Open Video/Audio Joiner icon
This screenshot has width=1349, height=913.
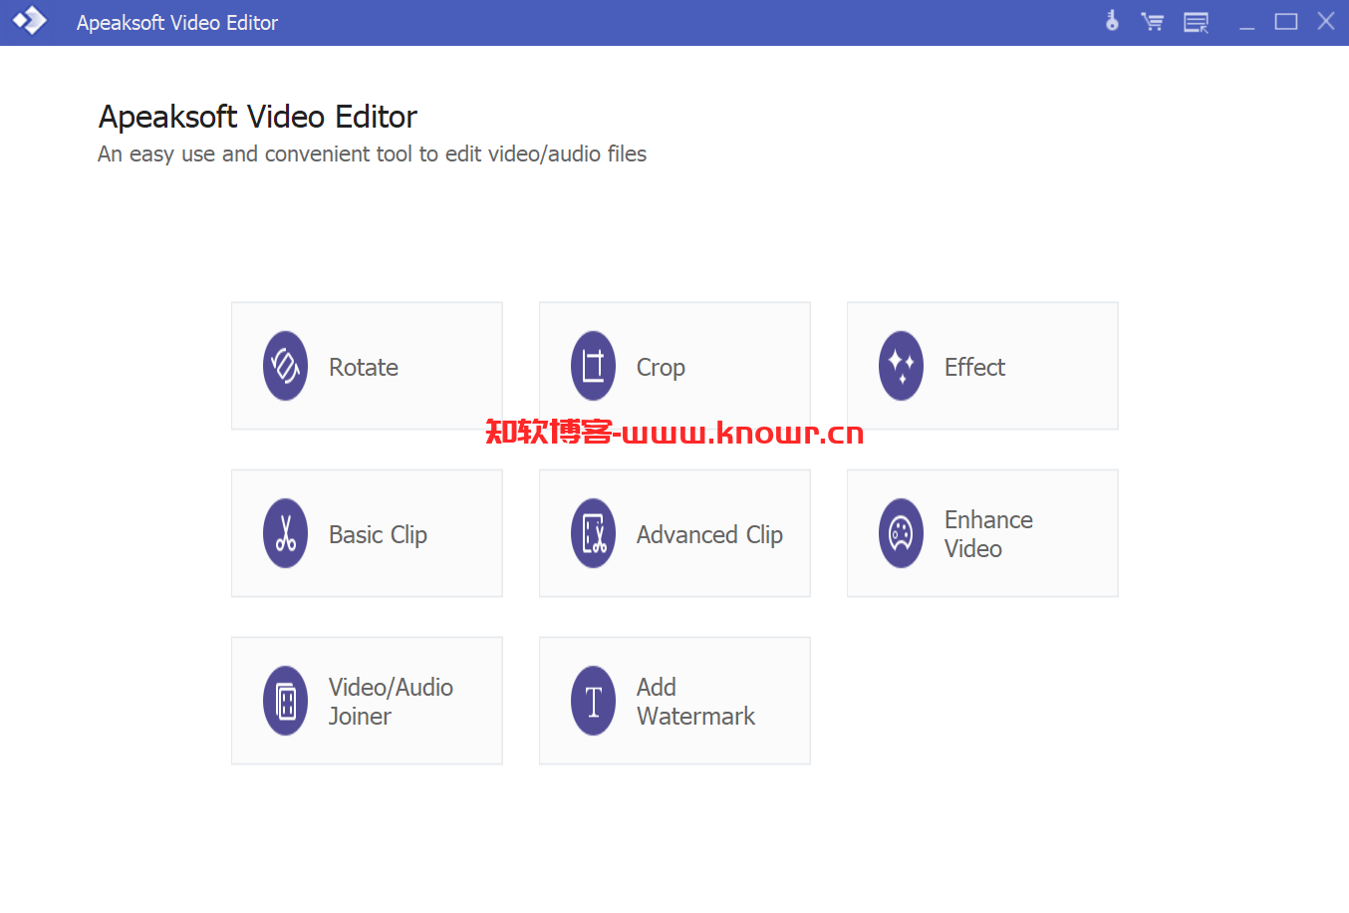coord(285,701)
